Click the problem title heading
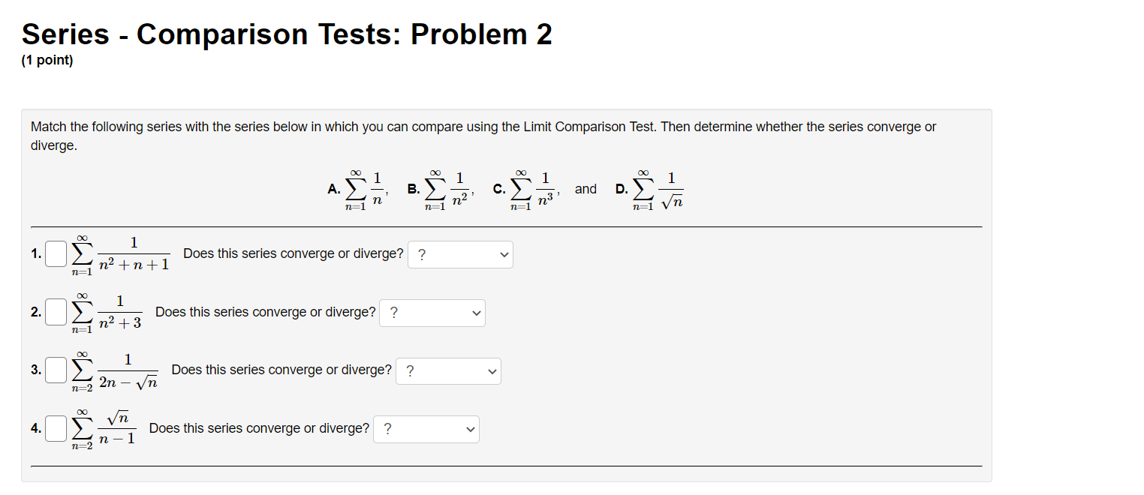 coord(285,33)
